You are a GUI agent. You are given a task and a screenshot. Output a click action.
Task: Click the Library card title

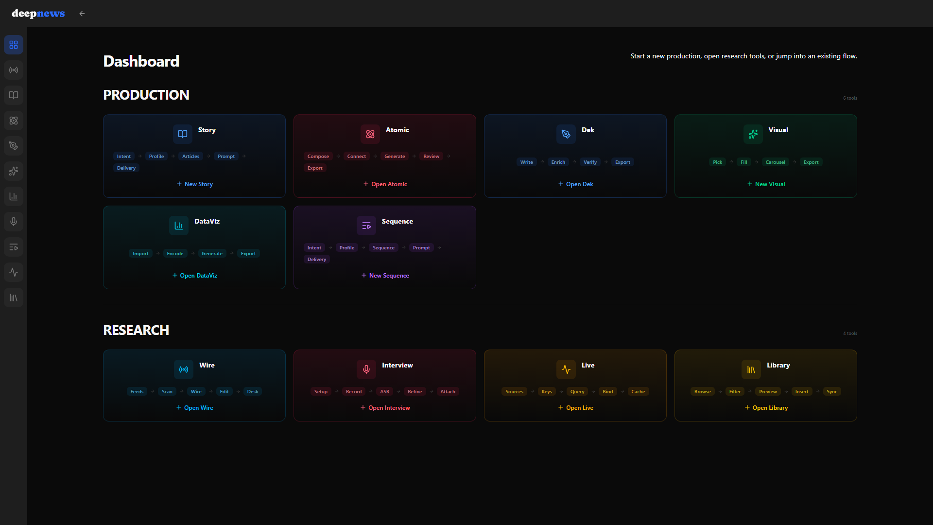pos(778,365)
